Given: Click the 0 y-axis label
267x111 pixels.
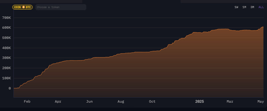Looking at the screenshot, I should 10,88.
